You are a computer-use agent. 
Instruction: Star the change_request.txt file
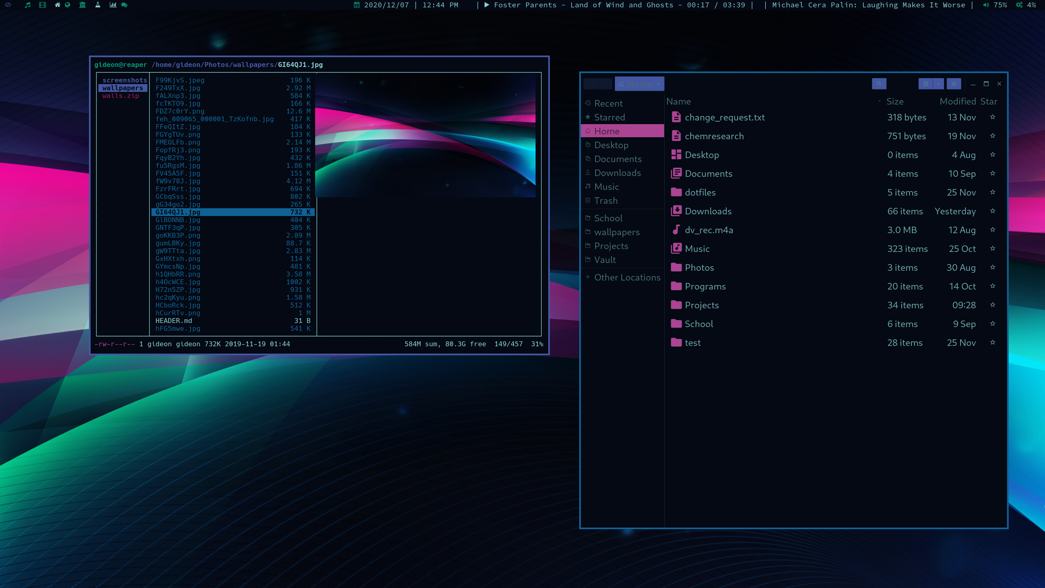[x=993, y=117]
